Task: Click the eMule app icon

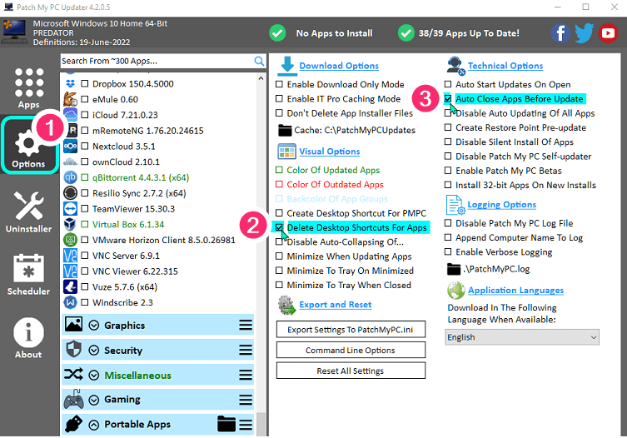Action: (x=71, y=99)
